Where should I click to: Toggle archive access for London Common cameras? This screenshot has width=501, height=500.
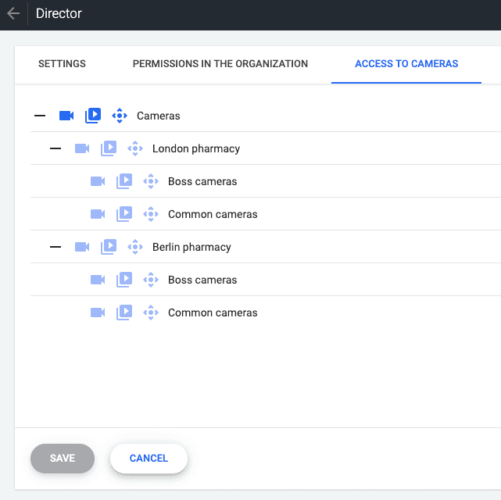124,214
